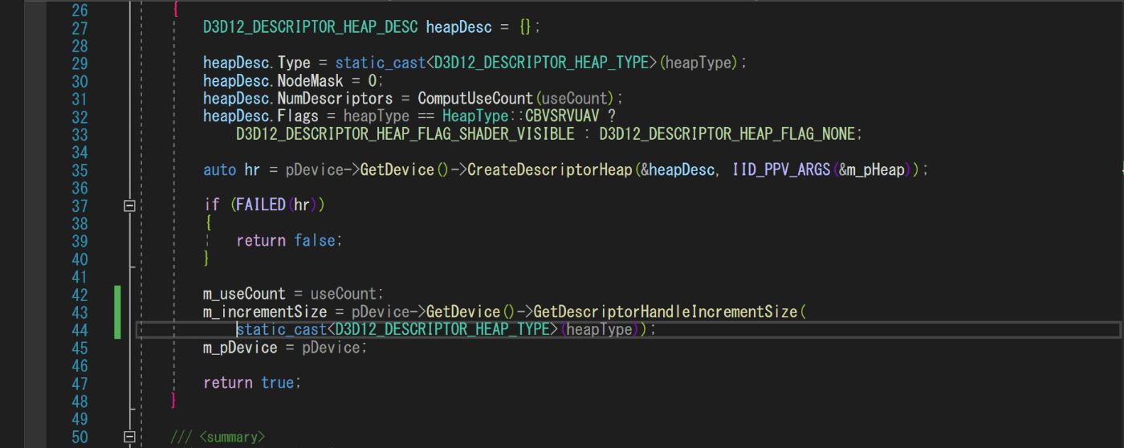Click the opening brace on line 38

point(207,223)
